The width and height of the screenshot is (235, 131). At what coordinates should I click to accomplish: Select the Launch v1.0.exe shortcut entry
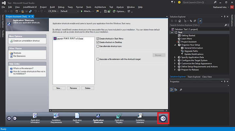pos(69,39)
